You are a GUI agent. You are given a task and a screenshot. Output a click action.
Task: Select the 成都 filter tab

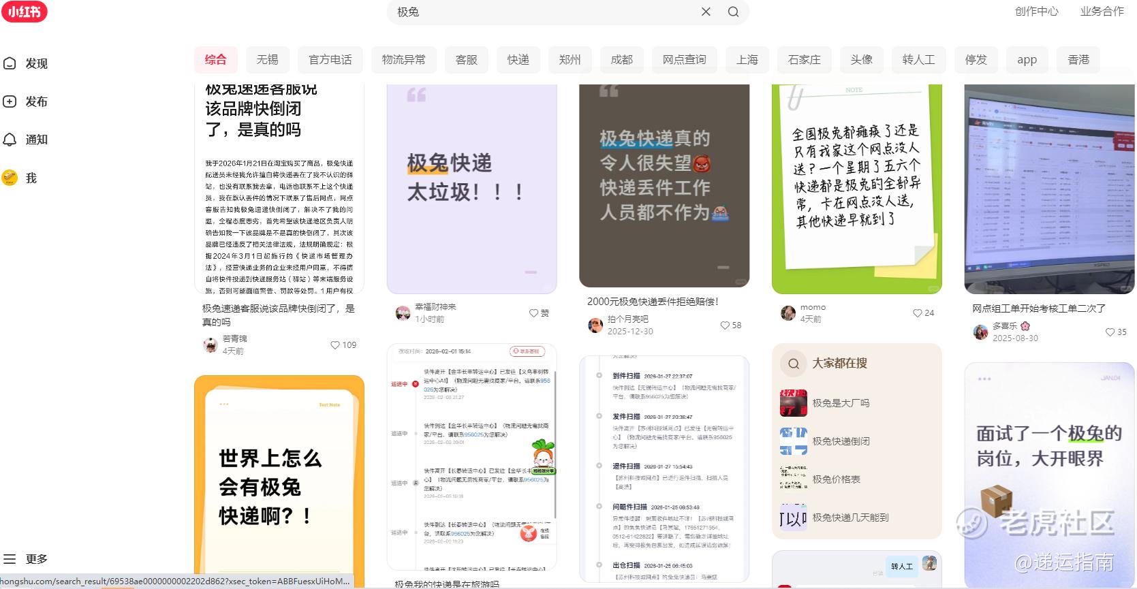coord(621,60)
